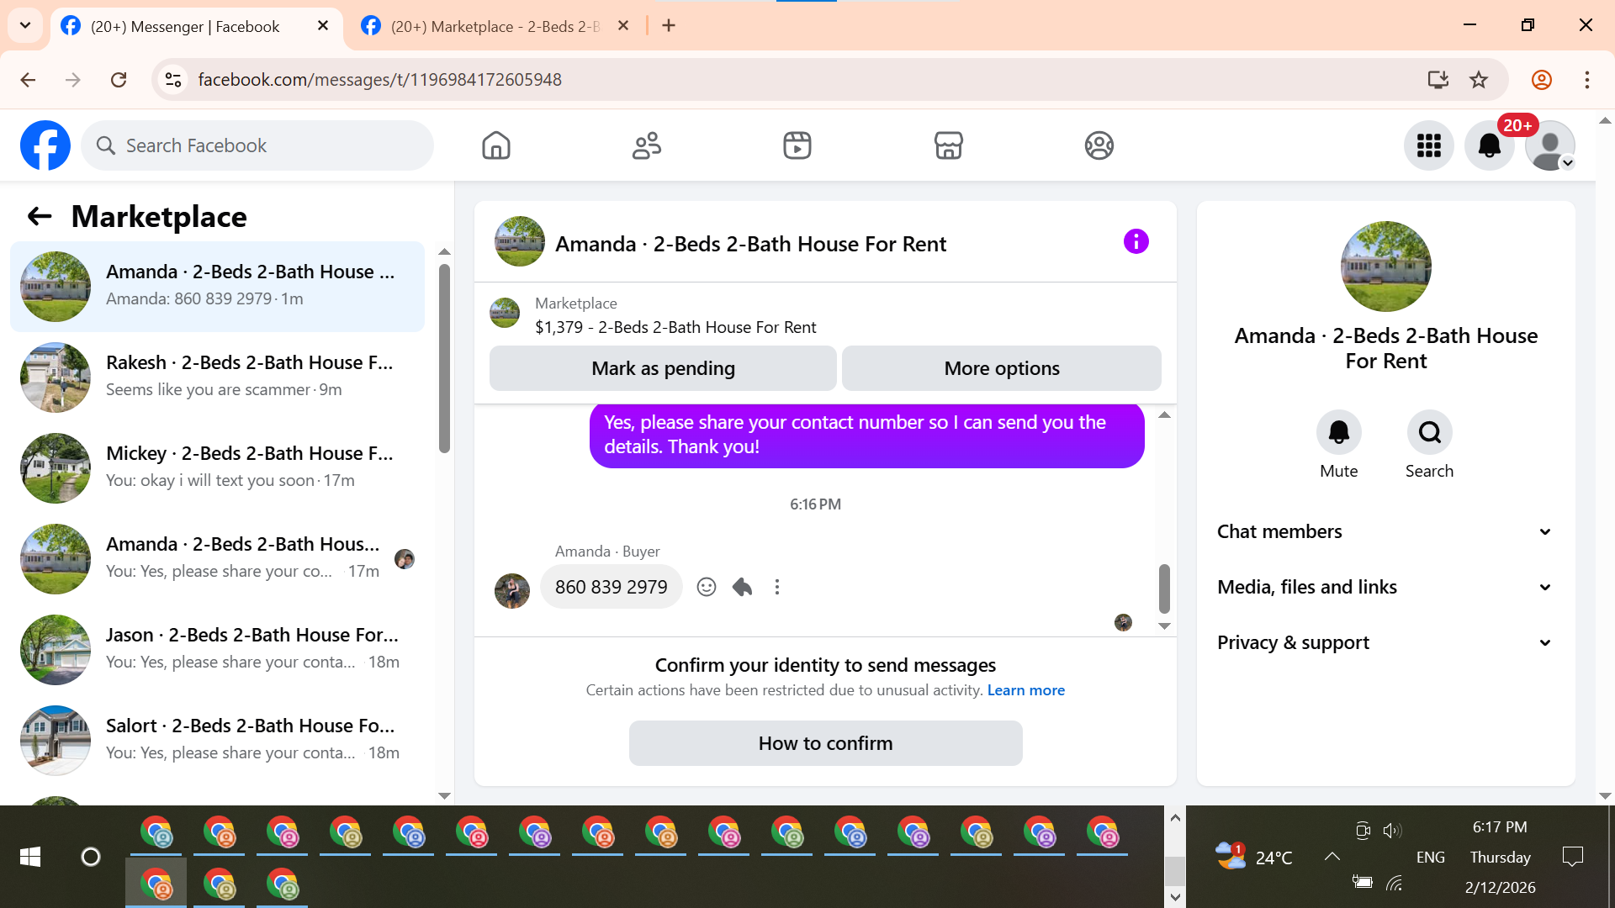
Task: Open the Learn more link
Action: tap(1025, 690)
